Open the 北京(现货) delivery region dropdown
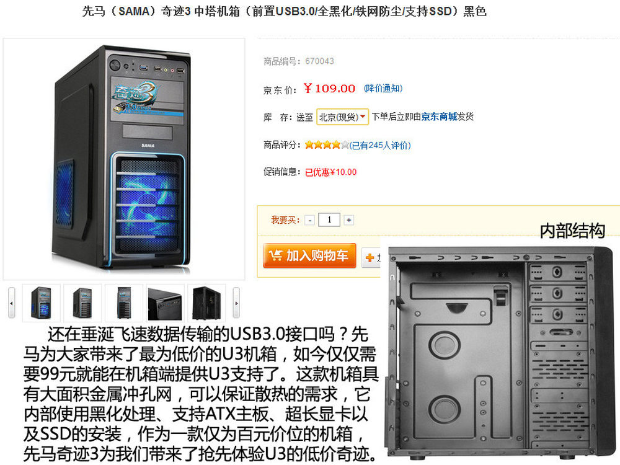Viewport: 620px width, 465px height. coord(342,117)
